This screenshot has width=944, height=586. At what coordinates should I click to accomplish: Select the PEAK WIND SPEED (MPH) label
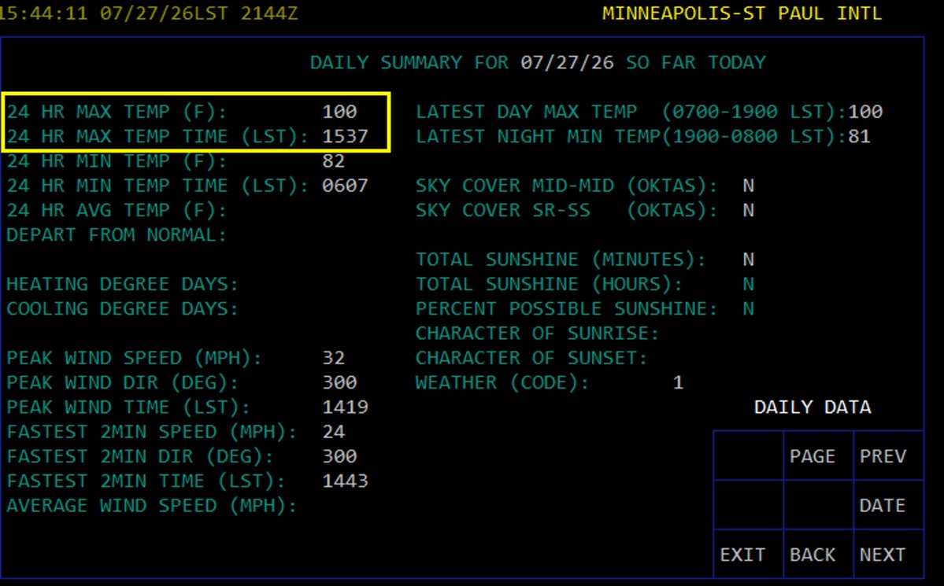tap(135, 358)
